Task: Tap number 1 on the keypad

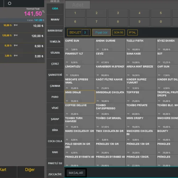Action: [75, 13]
